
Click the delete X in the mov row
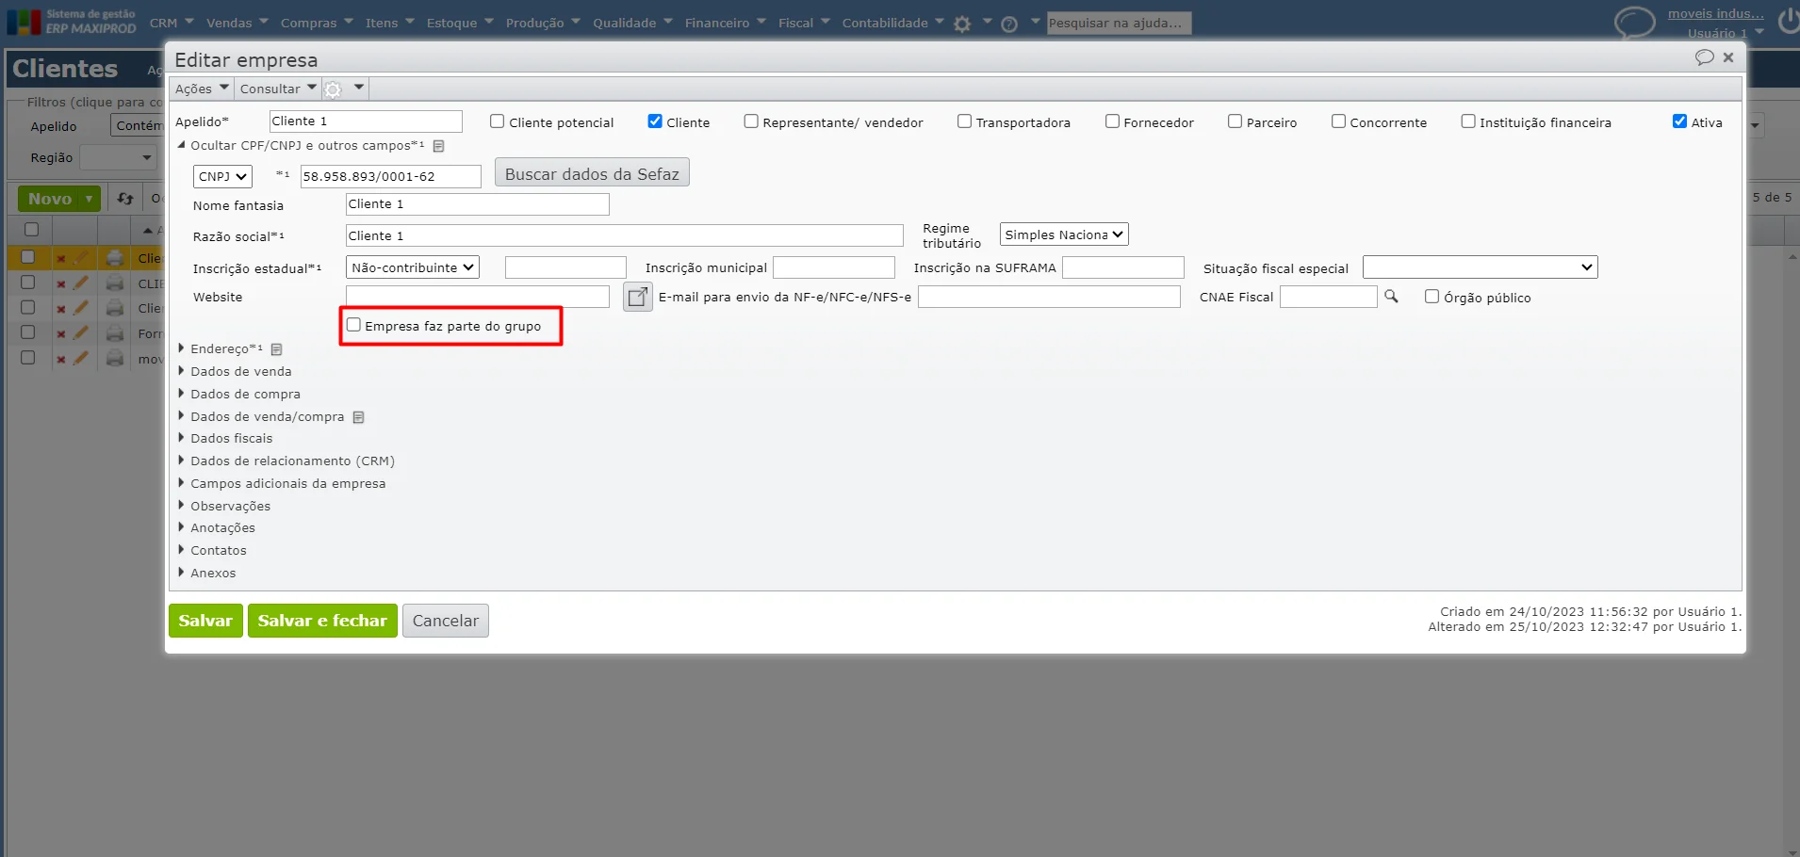pyautogui.click(x=61, y=360)
